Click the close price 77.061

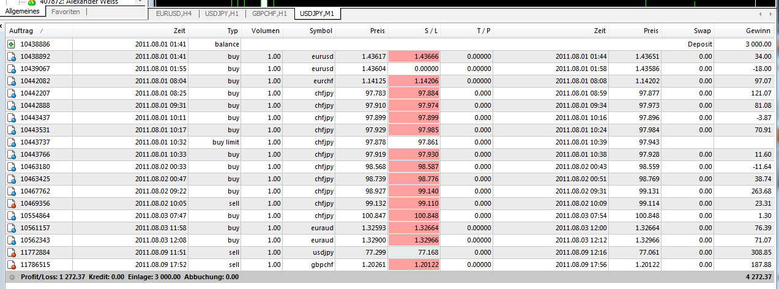[649, 253]
